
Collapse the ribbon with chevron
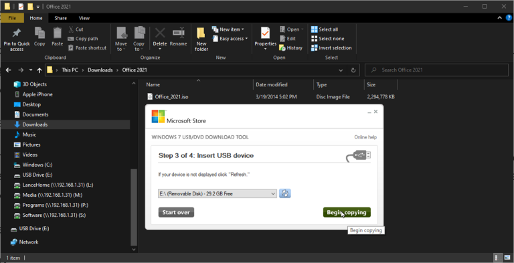pyautogui.click(x=499, y=18)
